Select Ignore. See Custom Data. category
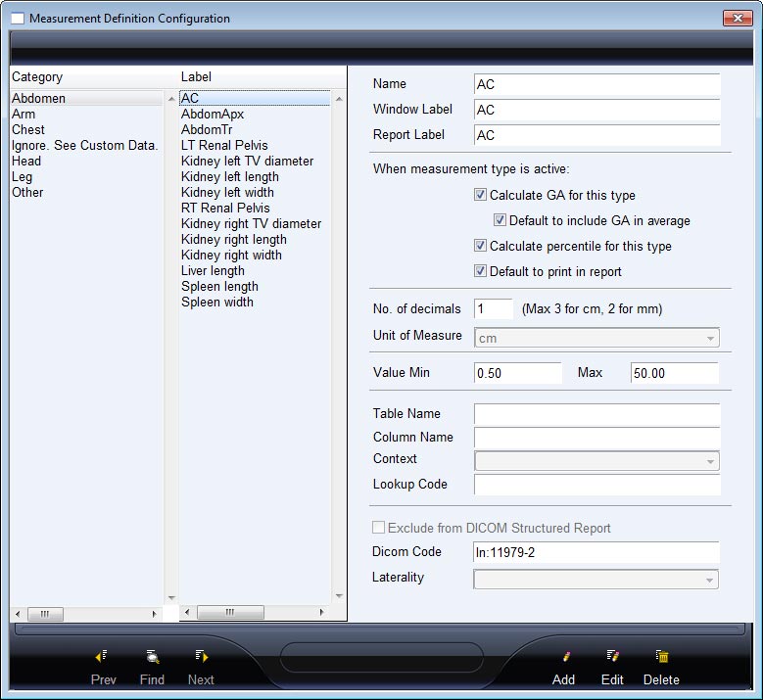The height and width of the screenshot is (700, 763). 84,145
